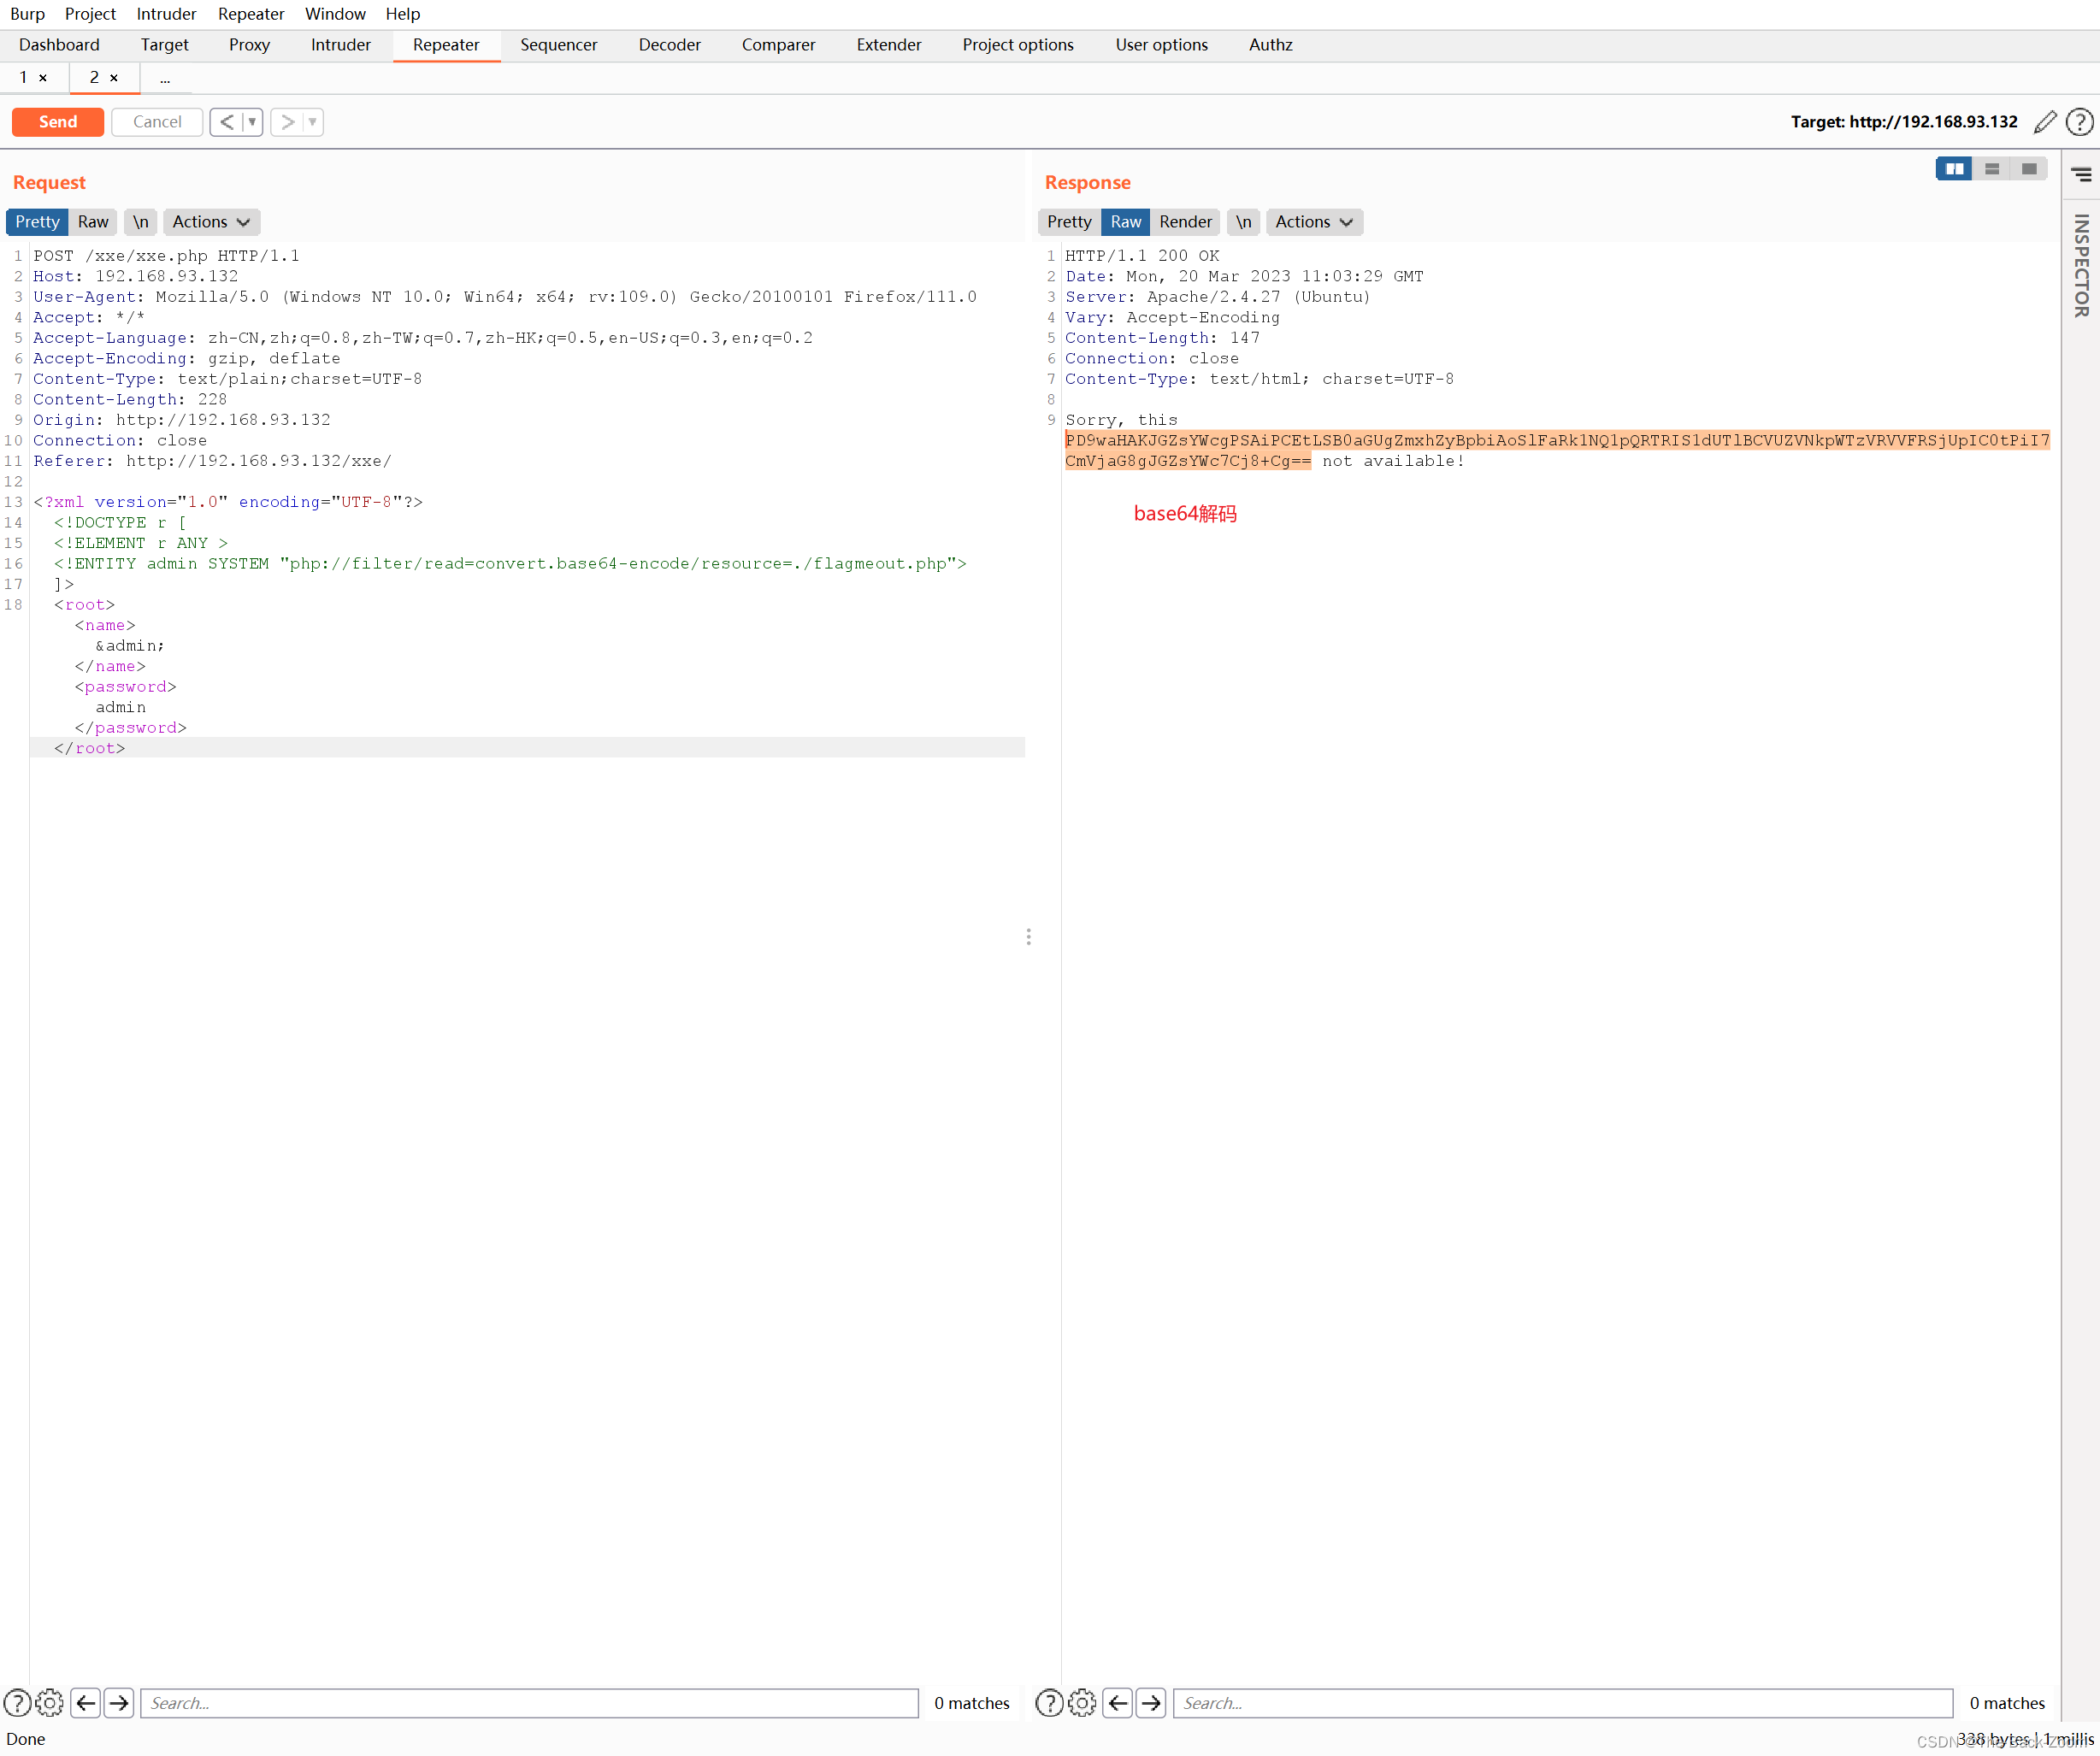2100x1756 pixels.
Task: Switch request view to Raw
Action: click(93, 222)
